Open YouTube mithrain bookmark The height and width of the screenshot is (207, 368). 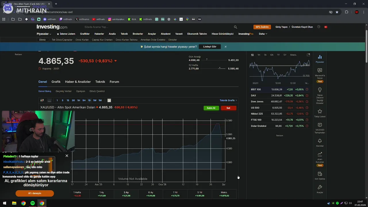click(x=99, y=19)
